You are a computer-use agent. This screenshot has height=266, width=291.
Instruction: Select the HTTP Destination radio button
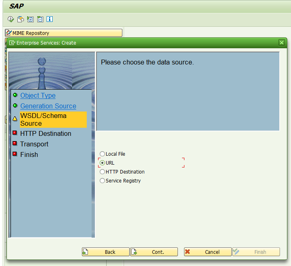(102, 172)
